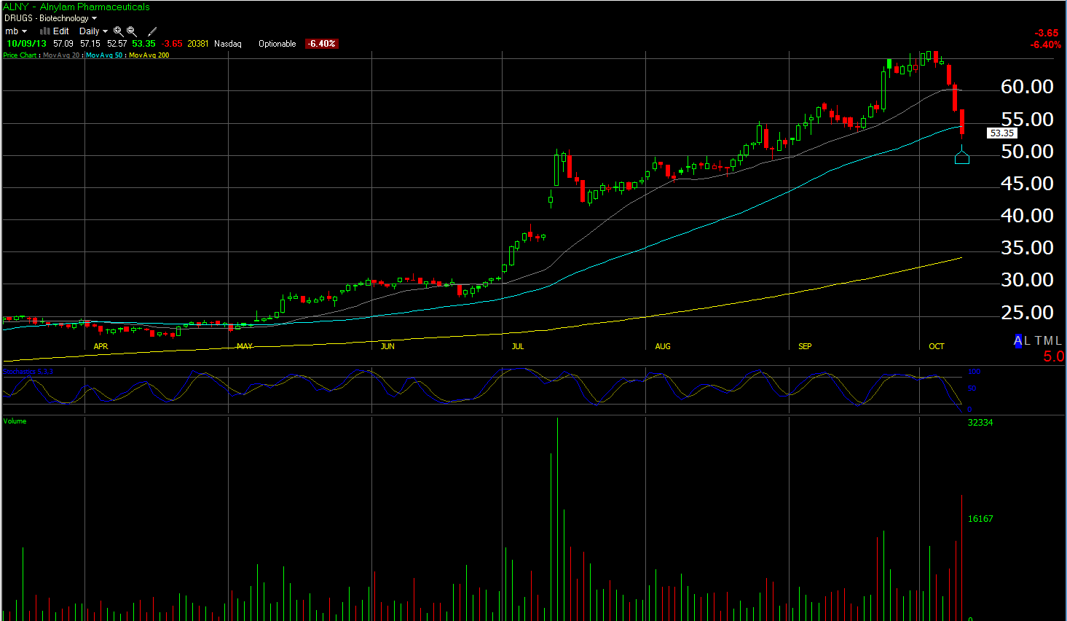
Task: Click the JUN month marker
Action: pyautogui.click(x=387, y=346)
